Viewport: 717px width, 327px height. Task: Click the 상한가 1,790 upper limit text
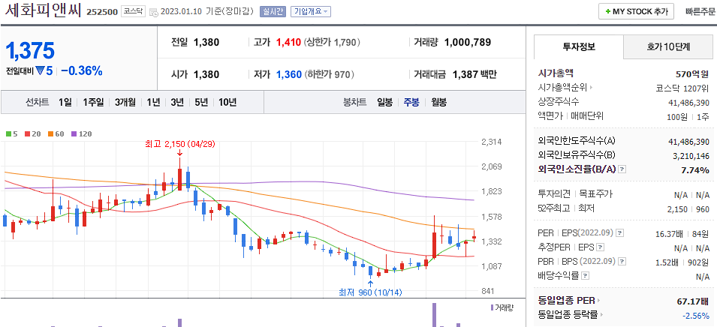[332, 43]
